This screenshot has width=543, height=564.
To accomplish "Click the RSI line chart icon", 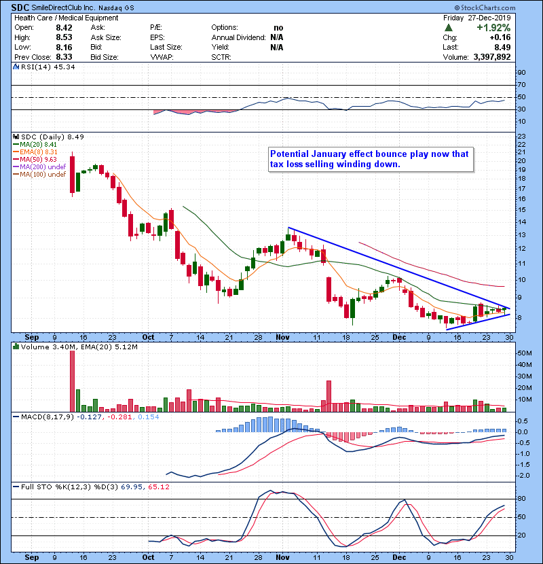I will pyautogui.click(x=16, y=67).
